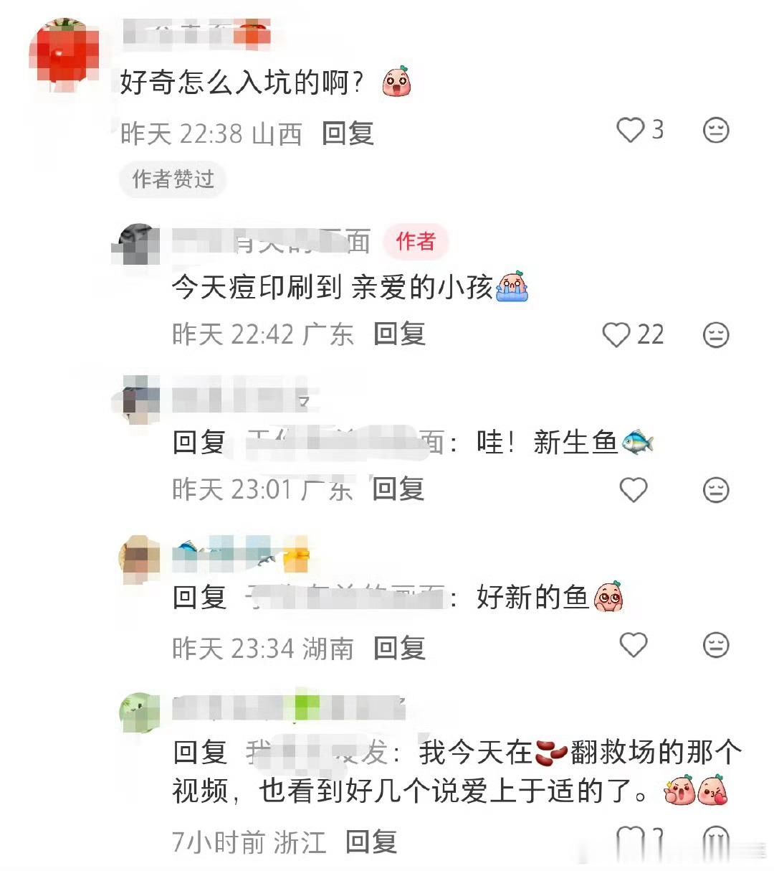Reply to the author's 22:42 广东 comment
Image resolution: width=774 pixels, height=871 pixels.
[399, 334]
